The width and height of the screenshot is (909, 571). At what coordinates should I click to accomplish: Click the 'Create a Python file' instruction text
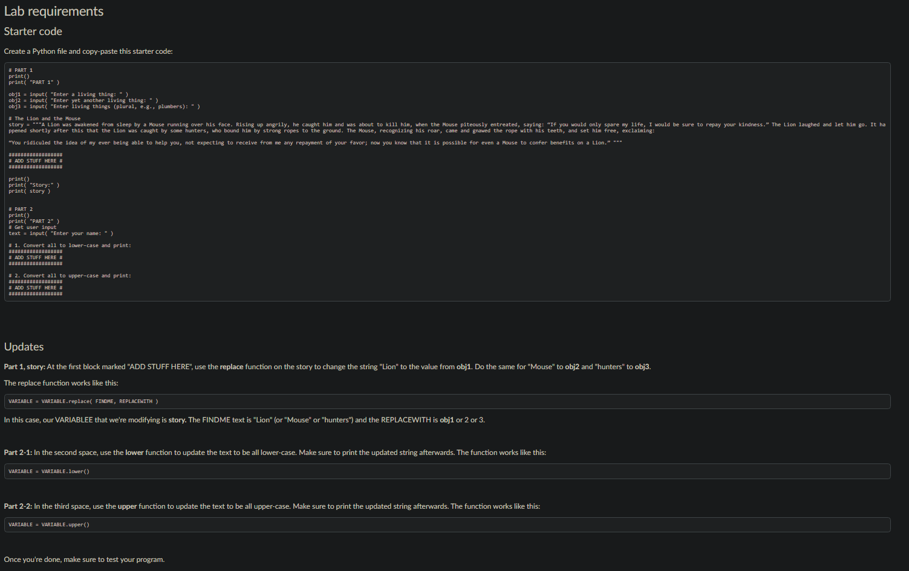(88, 51)
